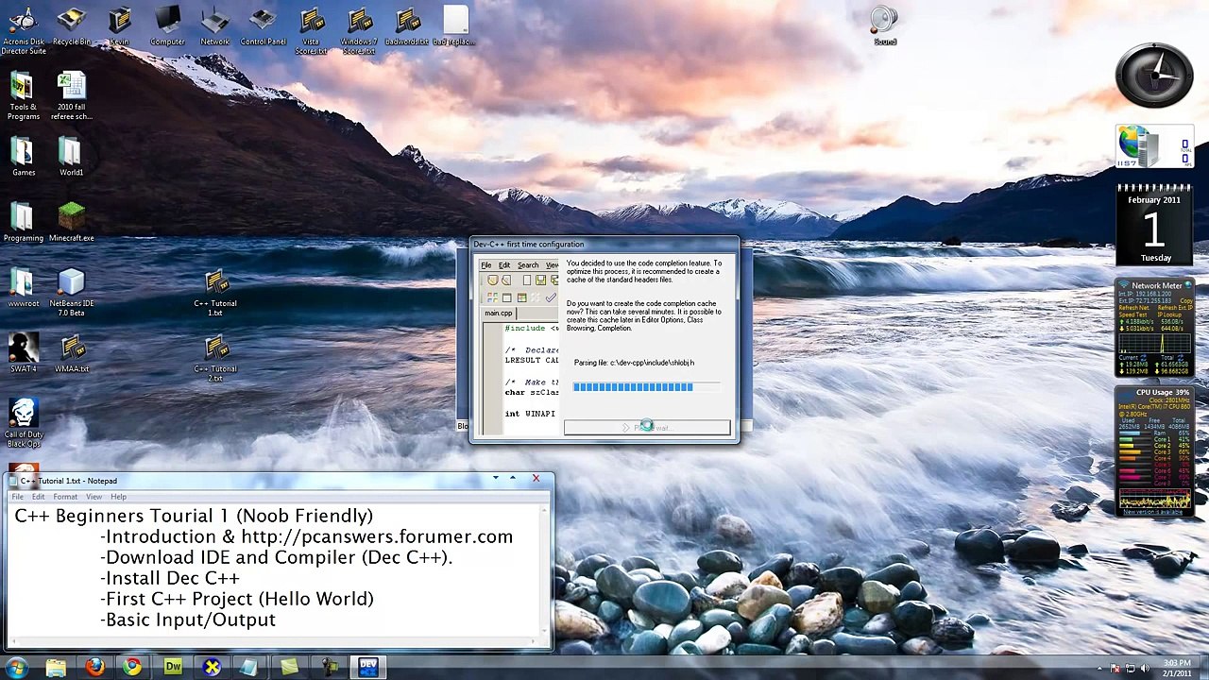Select the Control Panel desktop icon
Viewport: 1209px width, 680px height.
(x=263, y=26)
